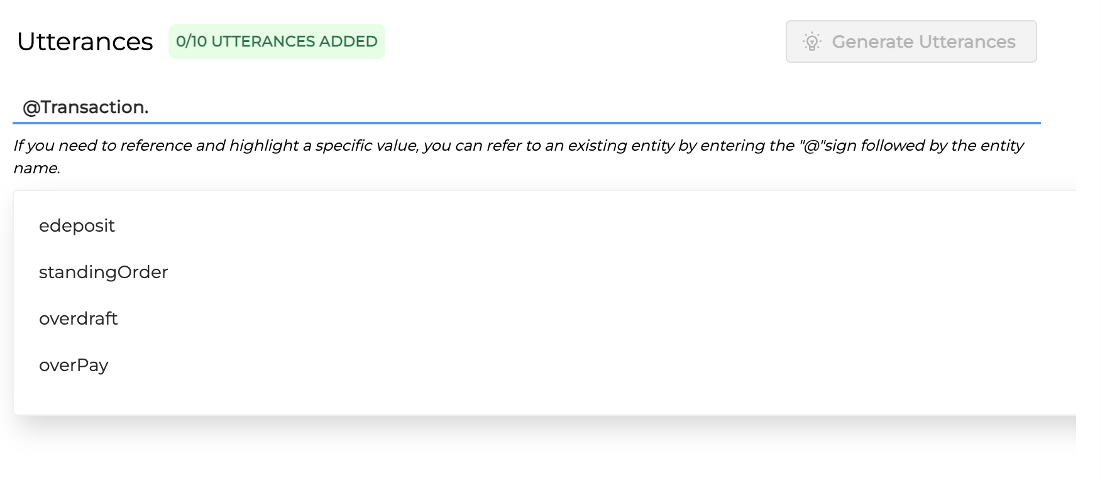Pick overdraft from the entity suggestions
Image resolution: width=1100 pixels, height=481 pixels.
coord(79,319)
